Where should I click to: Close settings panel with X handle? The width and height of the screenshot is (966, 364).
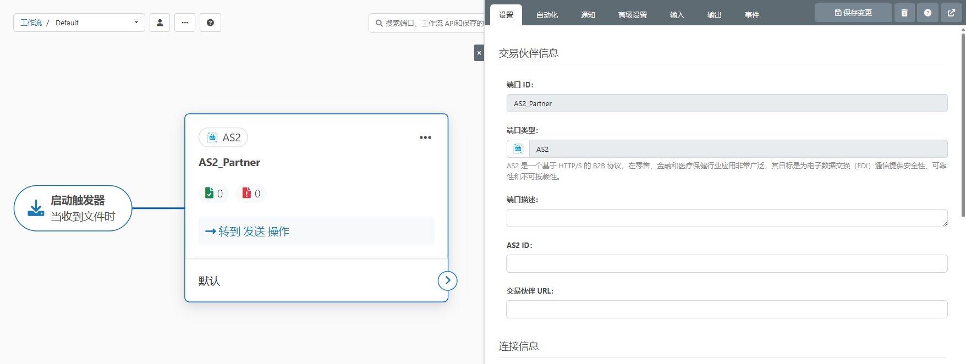479,53
